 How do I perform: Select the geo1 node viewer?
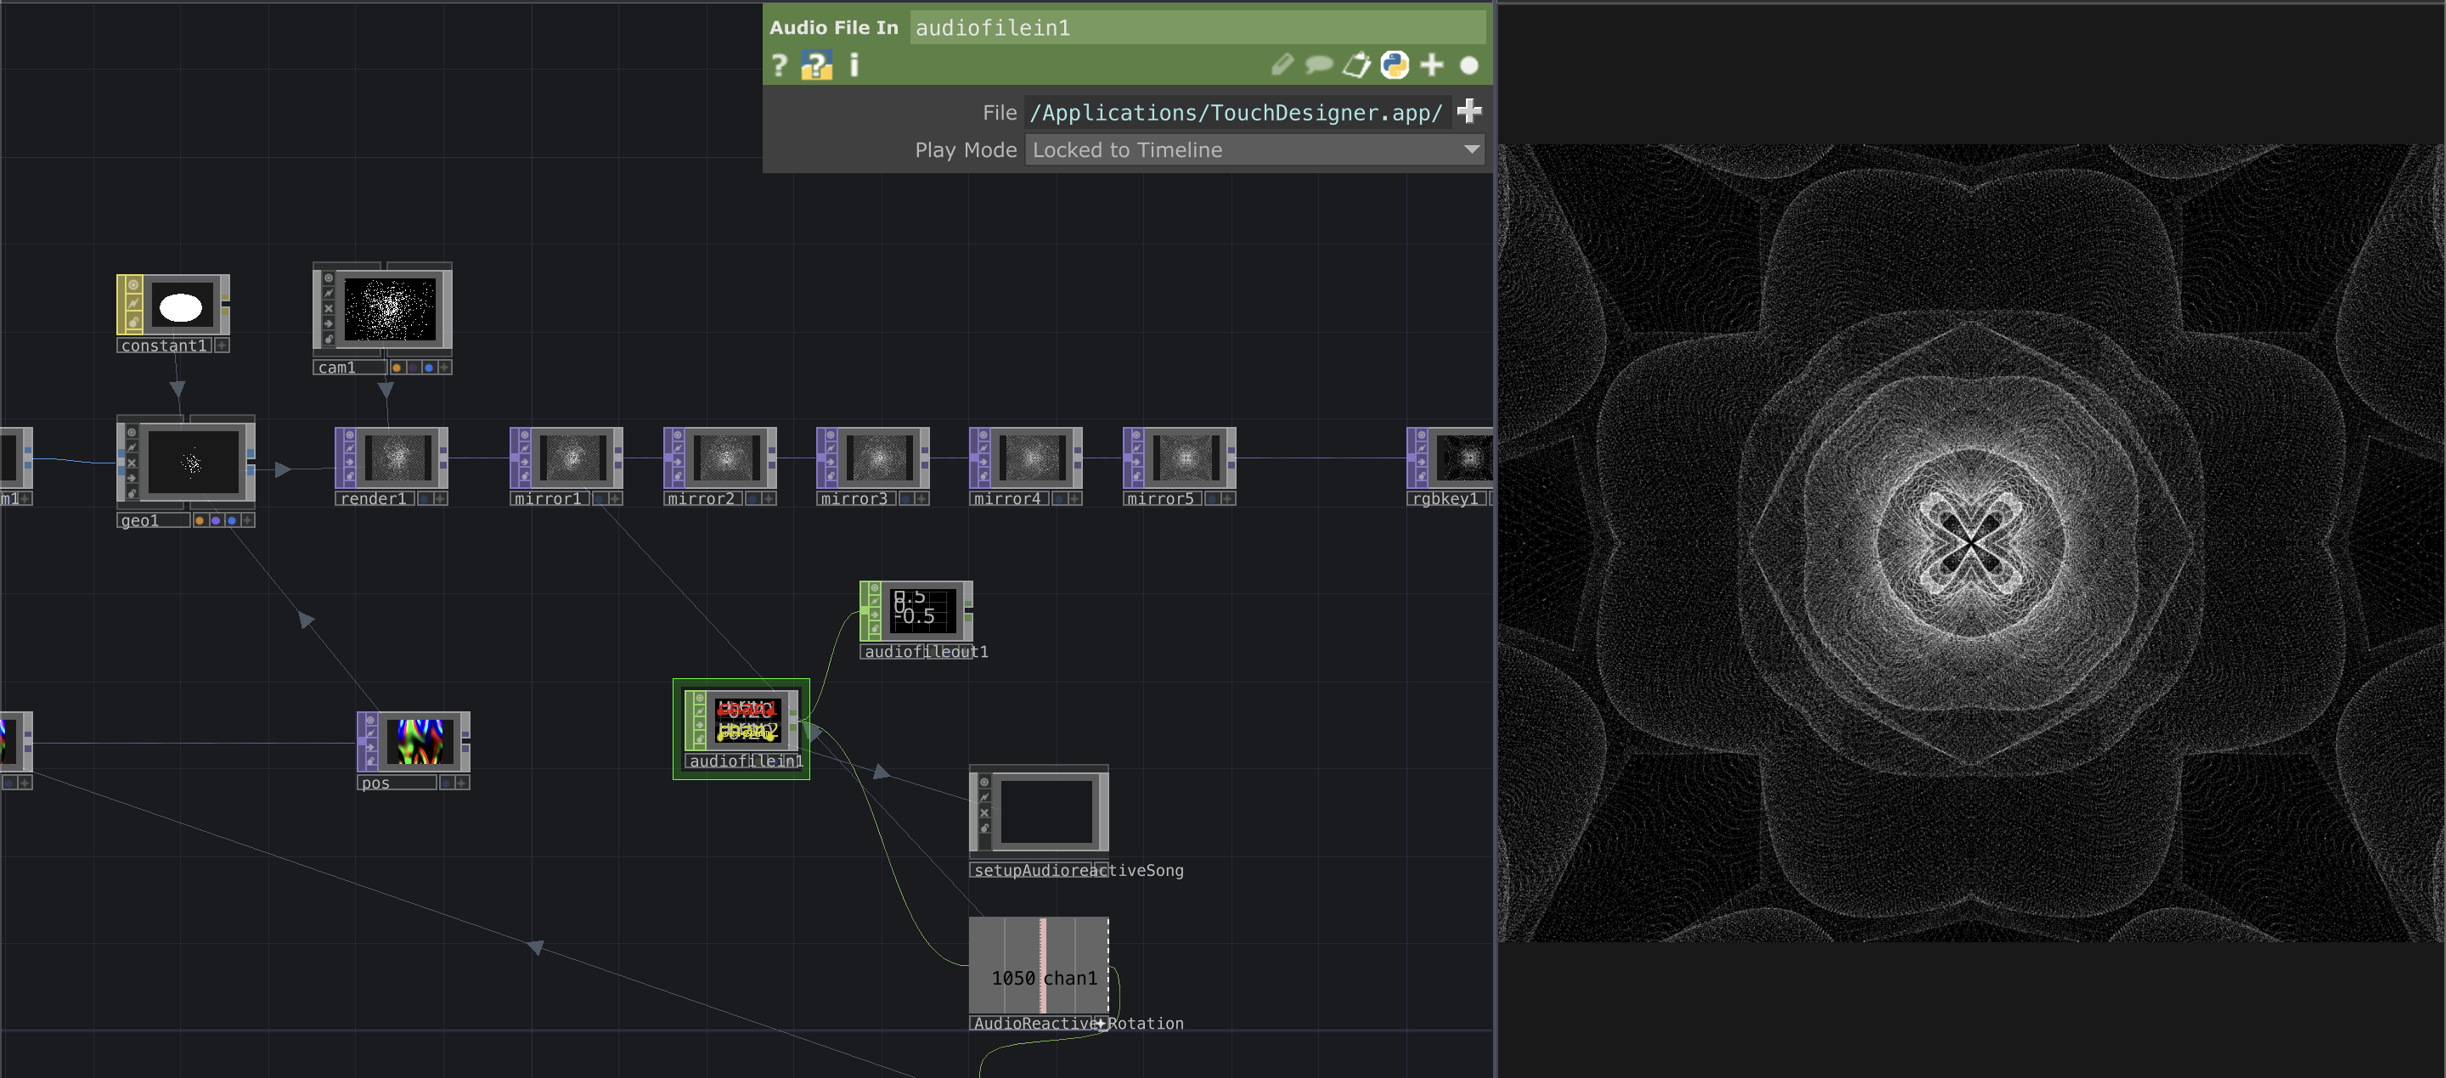pyautogui.click(x=193, y=462)
